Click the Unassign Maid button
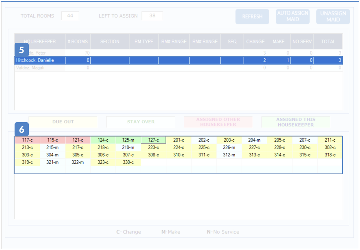 tap(333, 17)
